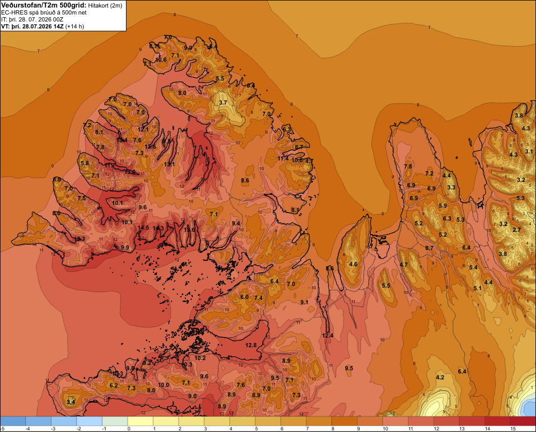Select the legend color swatch between 14 and 15
Image resolution: width=536 pixels, height=432 pixels.
pyautogui.click(x=497, y=421)
